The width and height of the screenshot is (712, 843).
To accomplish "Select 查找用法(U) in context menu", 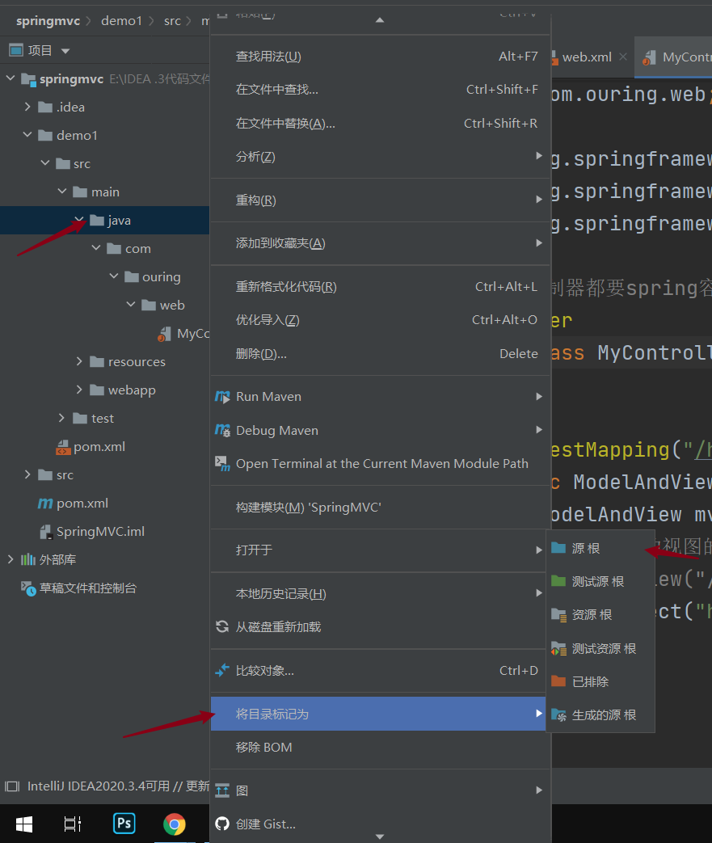I will tap(380, 57).
